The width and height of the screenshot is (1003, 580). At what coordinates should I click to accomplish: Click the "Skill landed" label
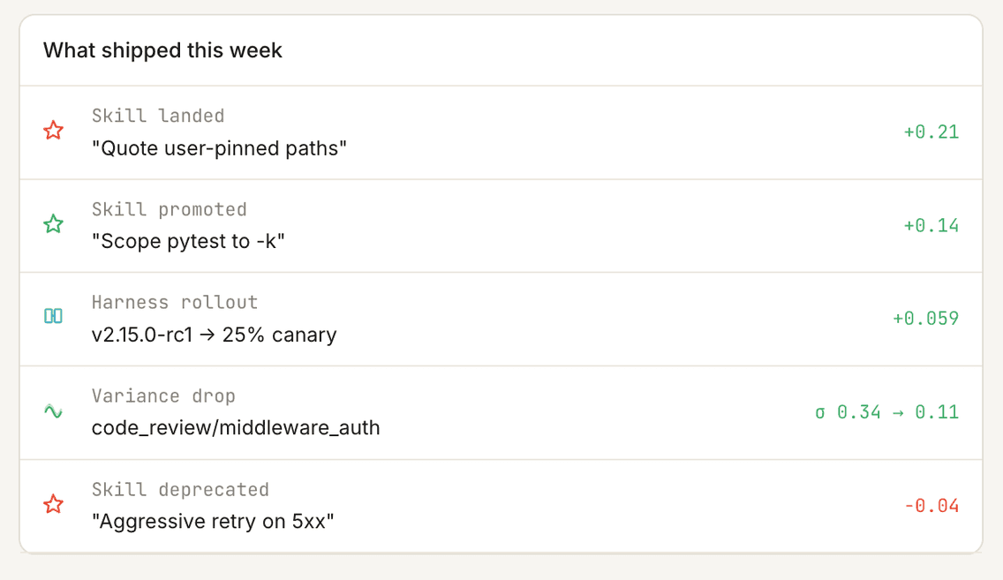(x=158, y=116)
